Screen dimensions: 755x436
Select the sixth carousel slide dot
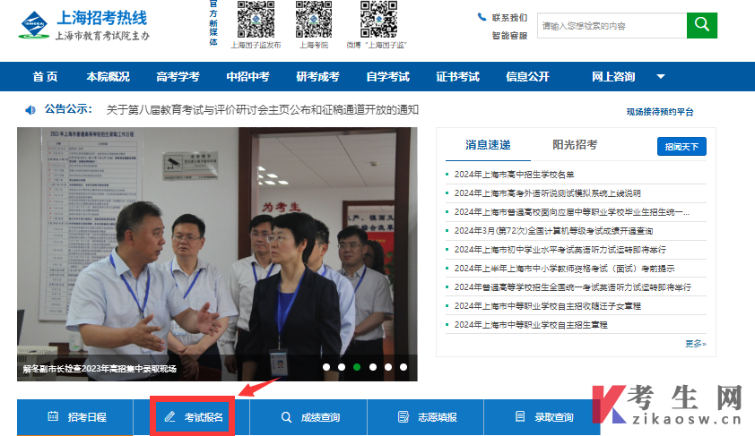[404, 367]
